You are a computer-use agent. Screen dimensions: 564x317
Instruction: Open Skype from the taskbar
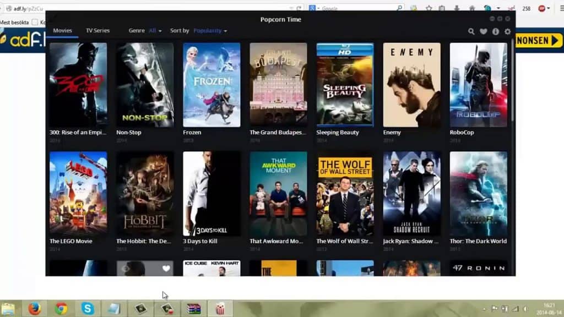point(88,309)
